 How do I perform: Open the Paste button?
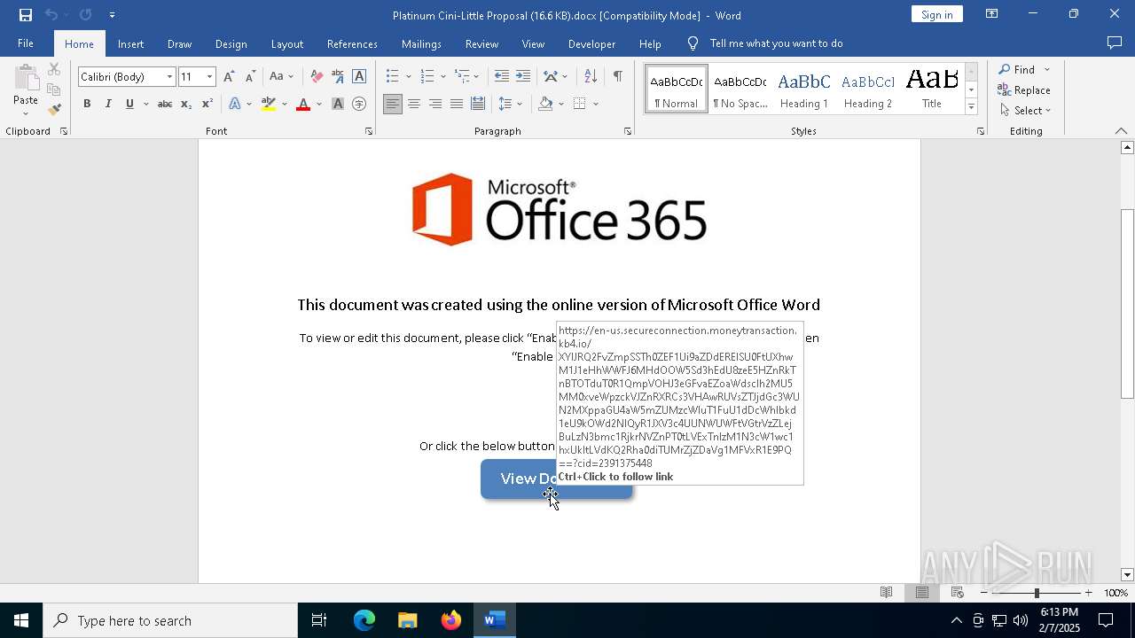click(x=26, y=90)
